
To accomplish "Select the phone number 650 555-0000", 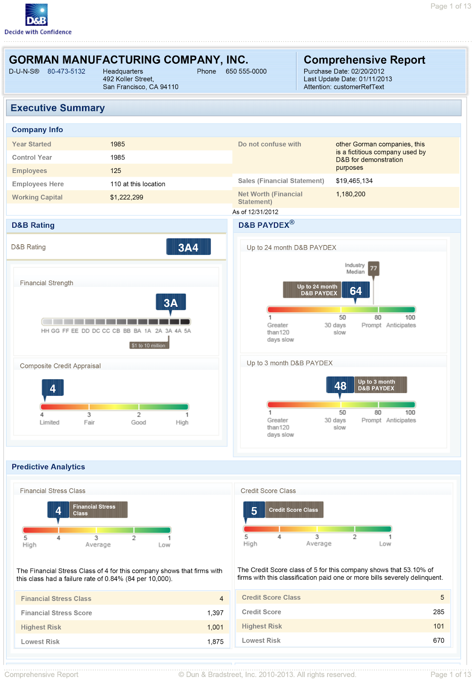I will [x=246, y=71].
